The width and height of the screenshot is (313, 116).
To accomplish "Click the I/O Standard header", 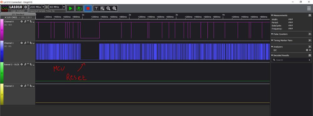I will point(18,15).
